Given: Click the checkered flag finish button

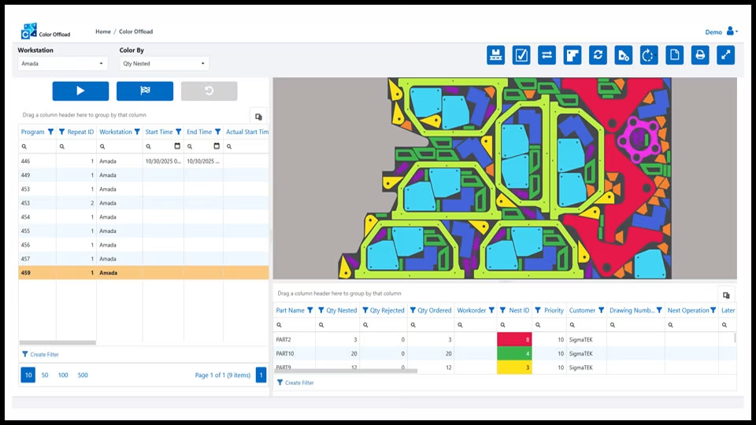Looking at the screenshot, I should click(x=145, y=91).
